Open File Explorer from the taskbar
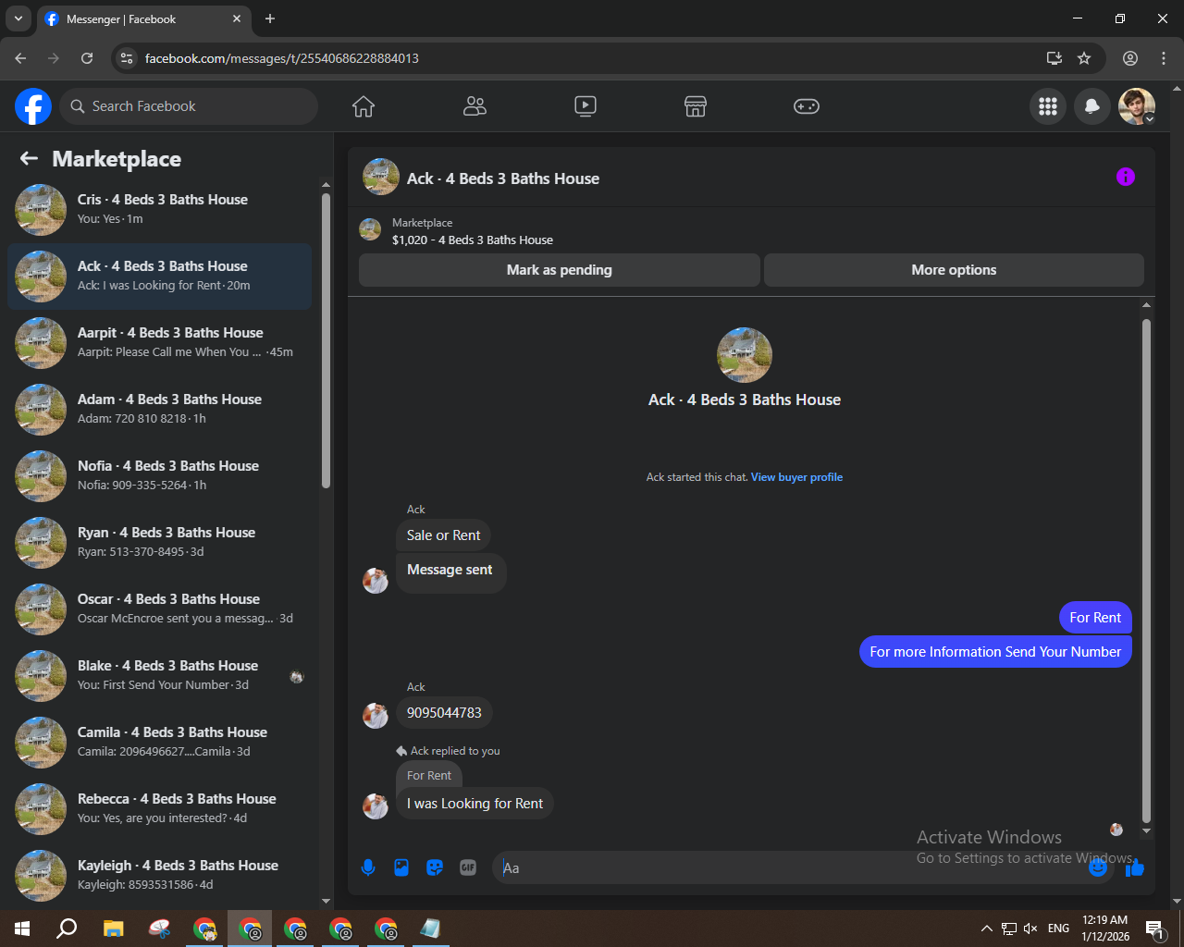This screenshot has width=1184, height=947. [x=113, y=929]
